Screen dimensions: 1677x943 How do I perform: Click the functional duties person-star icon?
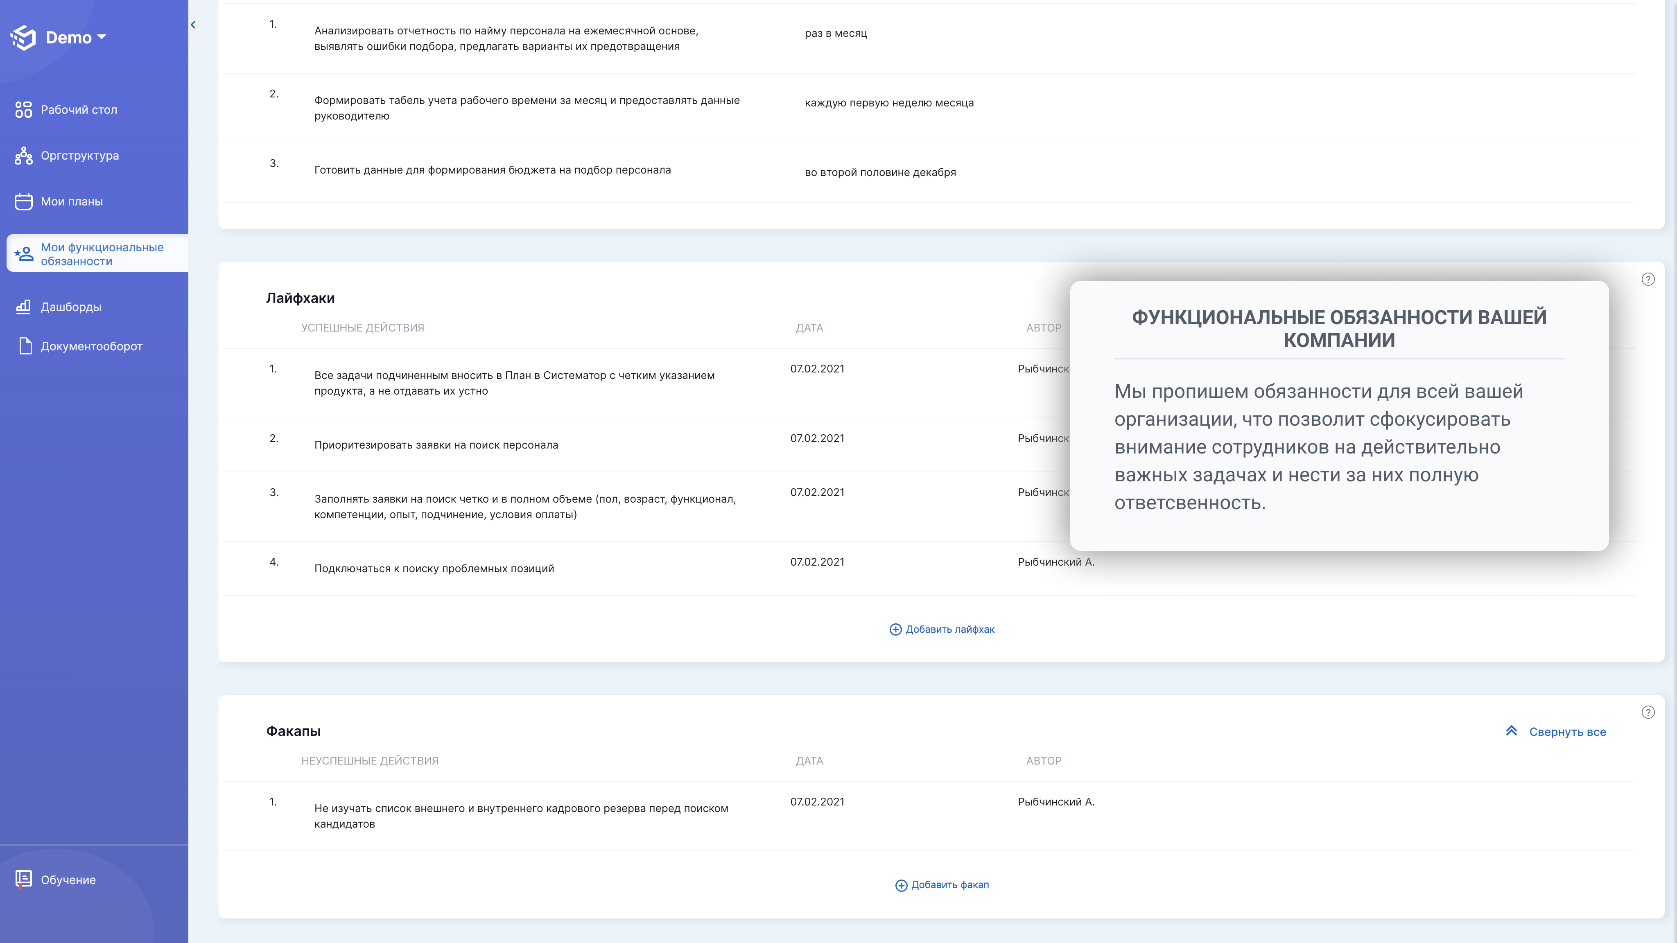point(23,254)
